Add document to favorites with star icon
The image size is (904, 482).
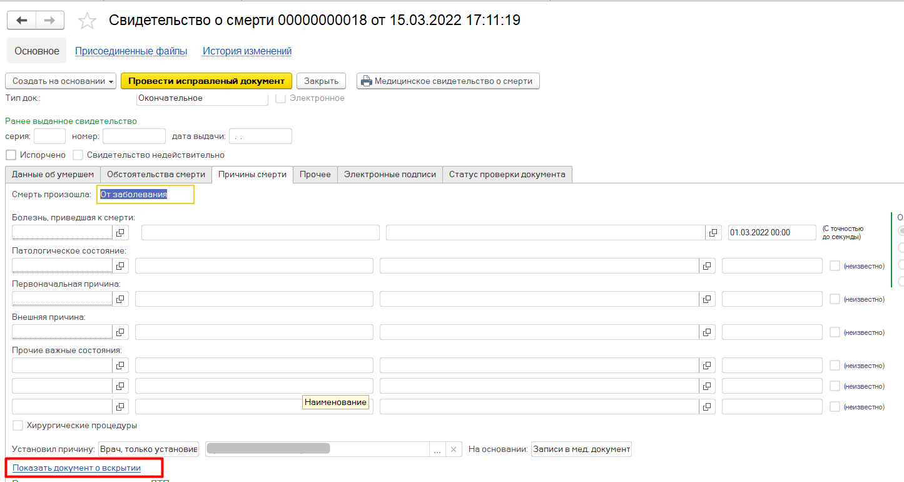(x=87, y=21)
